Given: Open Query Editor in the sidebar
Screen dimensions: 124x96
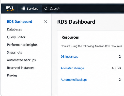Looking at the screenshot, I should pyautogui.click(x=16, y=37).
